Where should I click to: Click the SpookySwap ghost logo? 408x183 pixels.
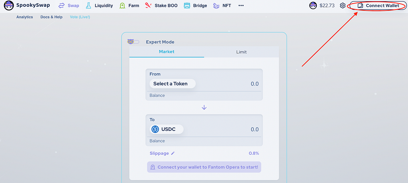pos(9,6)
